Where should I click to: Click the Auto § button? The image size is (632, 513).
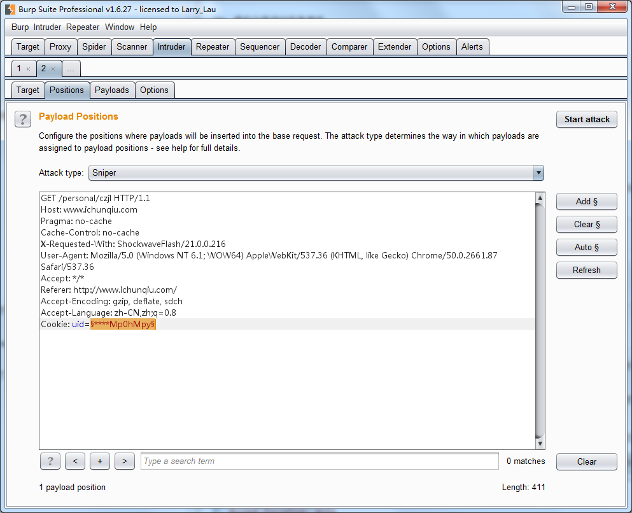[586, 248]
